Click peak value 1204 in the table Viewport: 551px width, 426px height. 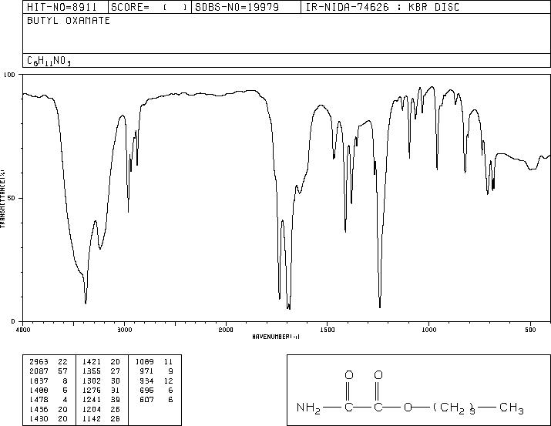click(92, 409)
